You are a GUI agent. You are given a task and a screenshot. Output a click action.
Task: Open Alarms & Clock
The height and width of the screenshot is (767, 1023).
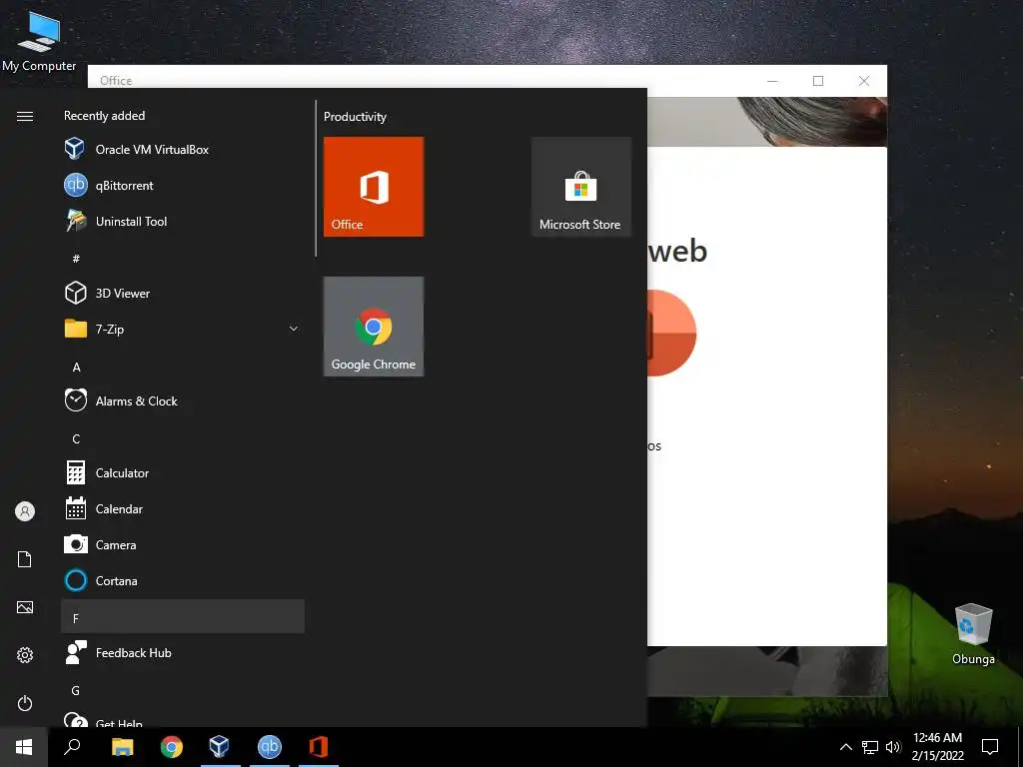pyautogui.click(x=183, y=401)
